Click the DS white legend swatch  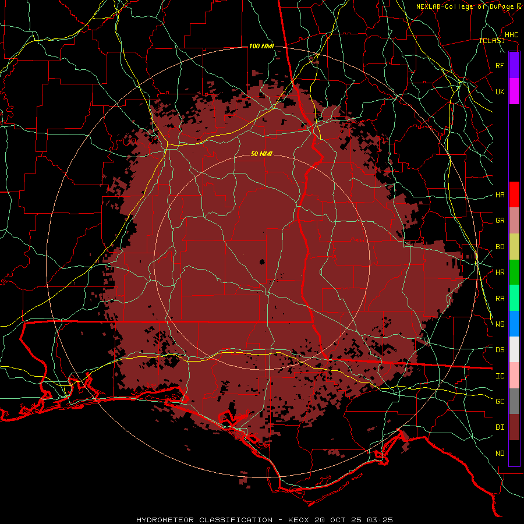[x=514, y=349]
